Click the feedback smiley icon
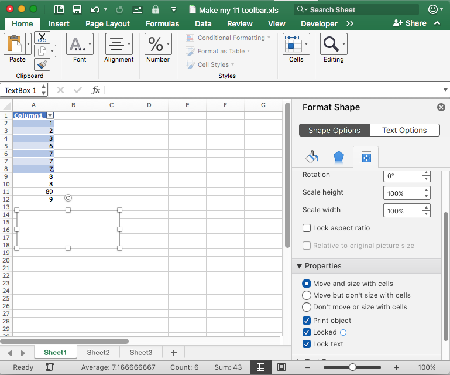 (433, 9)
